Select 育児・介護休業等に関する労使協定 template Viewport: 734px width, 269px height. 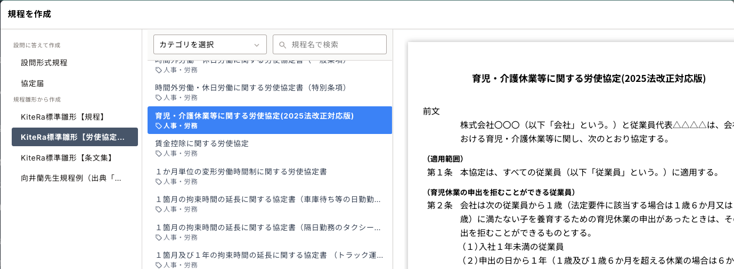[255, 115]
